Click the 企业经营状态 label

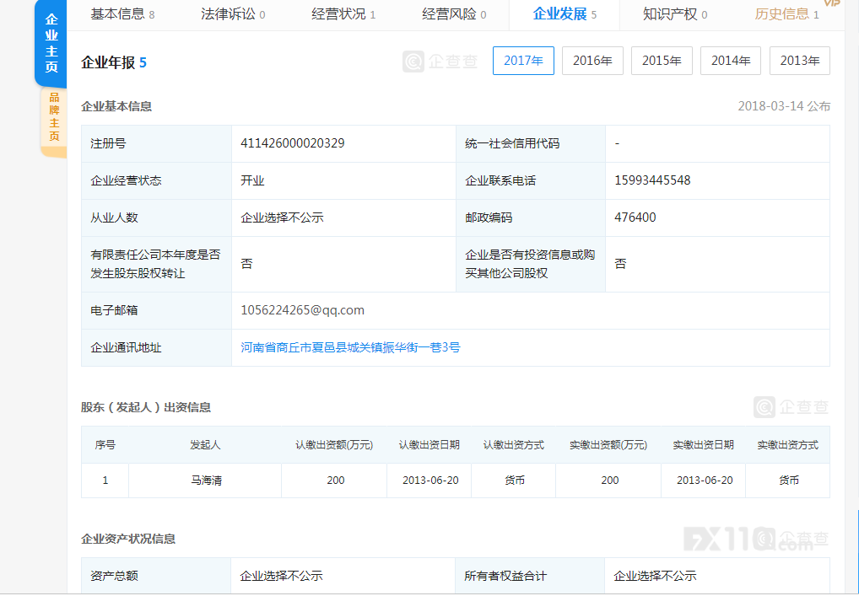(x=126, y=180)
